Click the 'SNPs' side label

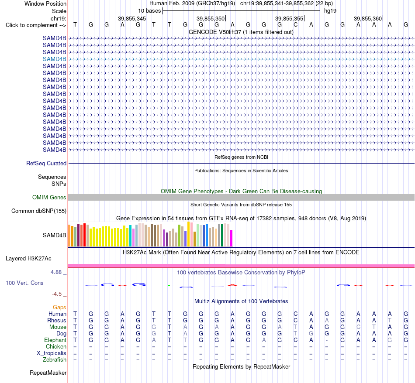[59, 184]
